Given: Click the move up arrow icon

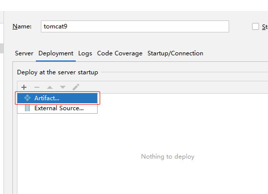Looking at the screenshot, I should (50, 87).
